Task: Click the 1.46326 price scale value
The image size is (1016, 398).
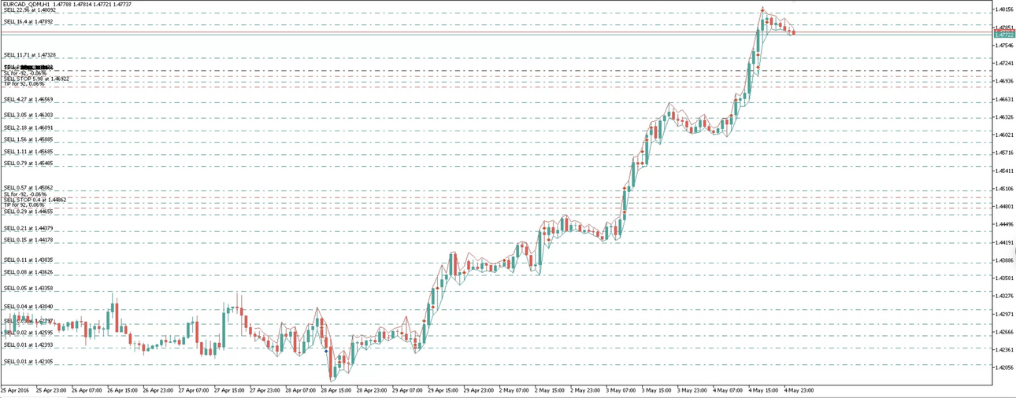Action: point(1003,117)
